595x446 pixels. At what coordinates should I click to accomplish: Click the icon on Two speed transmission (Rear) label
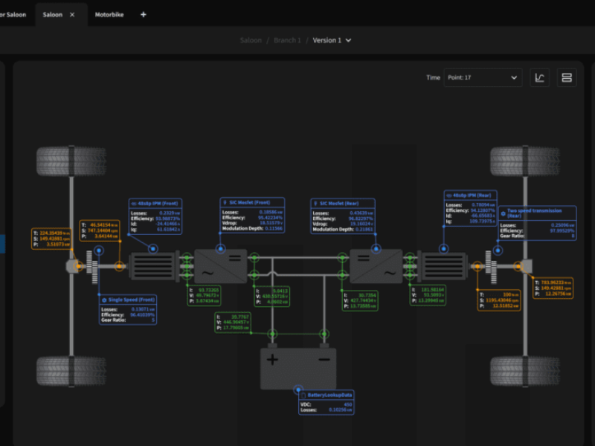pos(504,215)
